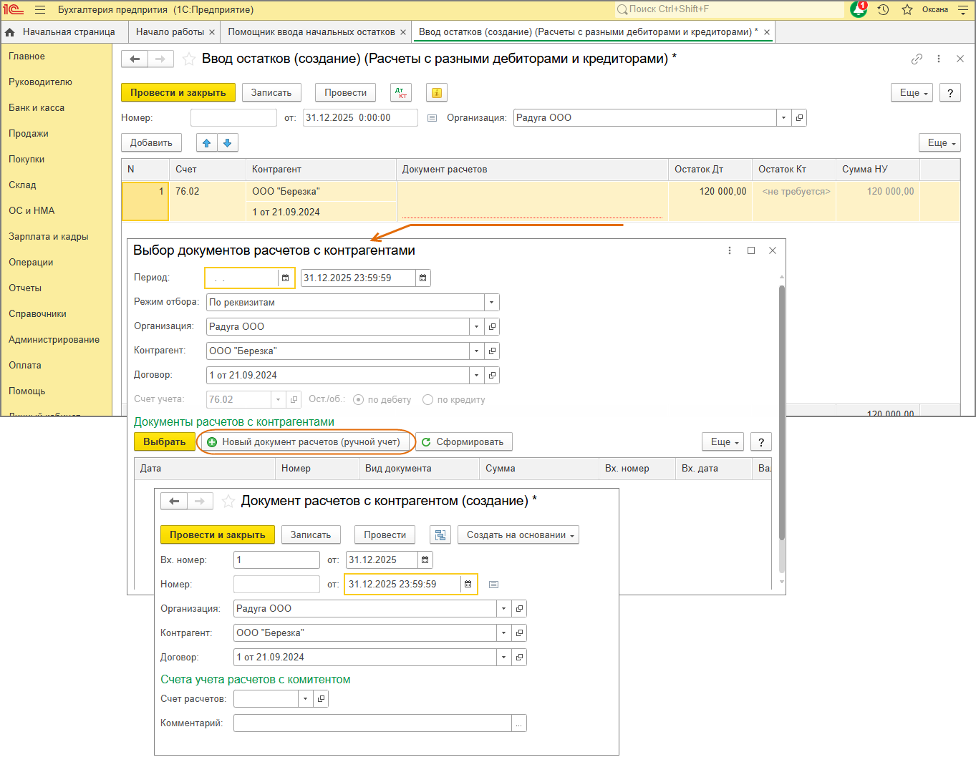Open calendar for Вх. номер date 31.12.2025
This screenshot has height=757, width=976.
click(425, 560)
